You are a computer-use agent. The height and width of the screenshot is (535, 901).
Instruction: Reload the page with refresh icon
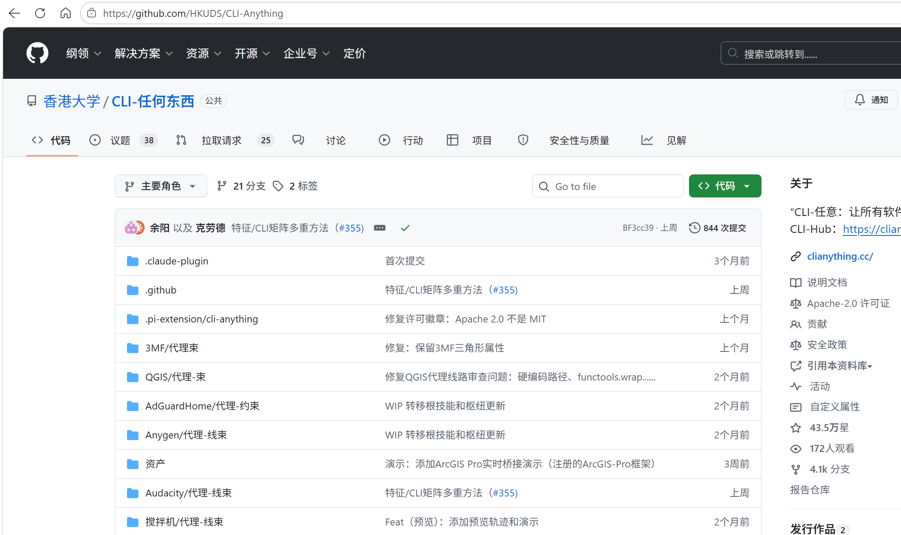pyautogui.click(x=40, y=13)
